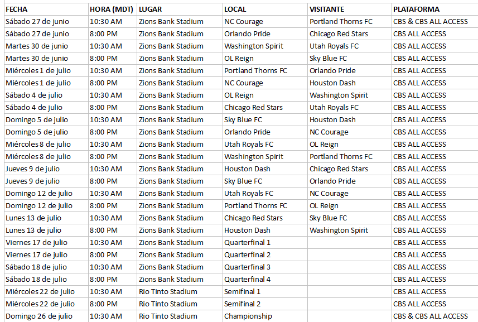Select the Semifinal 1 cell
Screen dimensions: 478x322
point(265,291)
